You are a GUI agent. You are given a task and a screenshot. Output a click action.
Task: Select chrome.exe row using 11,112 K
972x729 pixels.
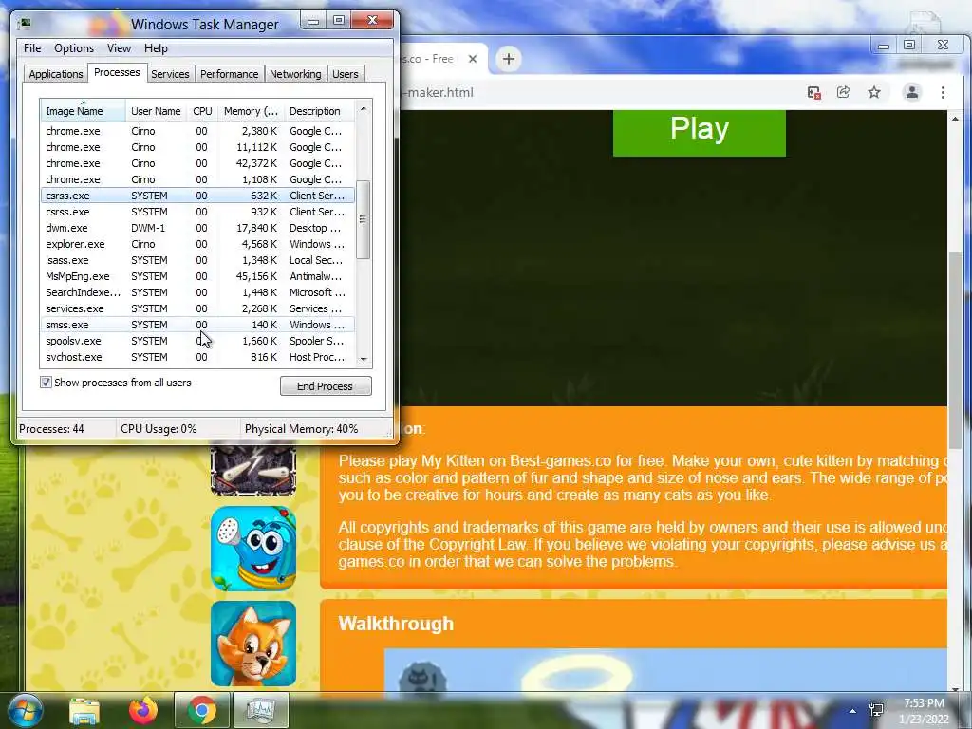197,147
